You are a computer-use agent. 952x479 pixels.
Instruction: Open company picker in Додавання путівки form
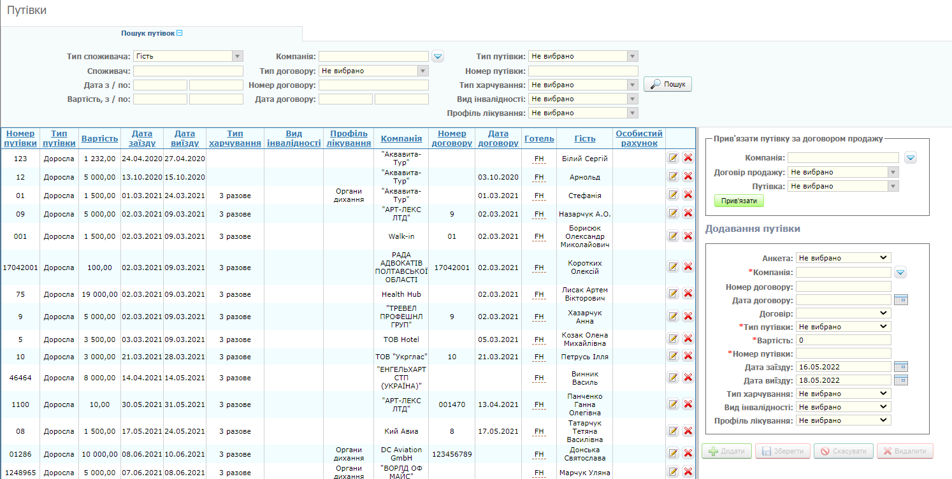click(x=900, y=273)
